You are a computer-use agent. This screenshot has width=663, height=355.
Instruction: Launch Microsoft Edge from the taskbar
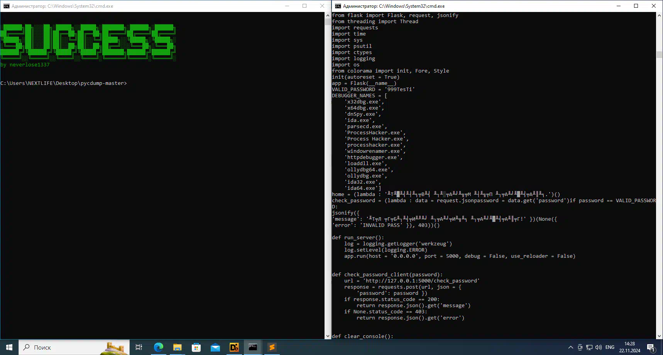[x=158, y=347]
